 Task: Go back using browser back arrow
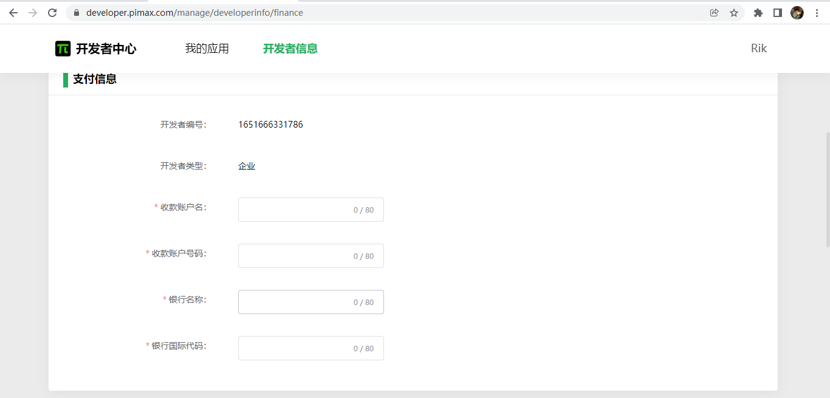click(13, 13)
